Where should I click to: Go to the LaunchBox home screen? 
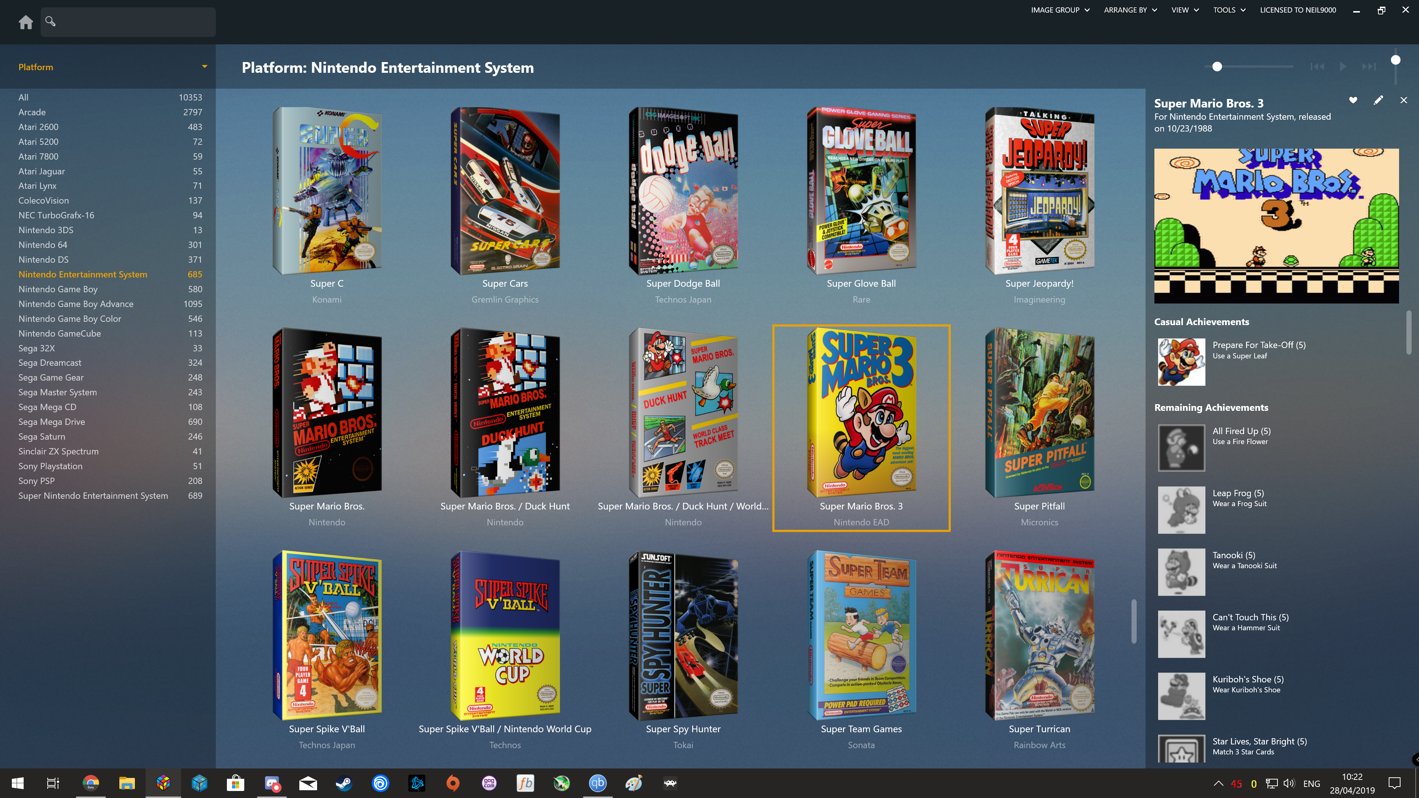click(25, 22)
